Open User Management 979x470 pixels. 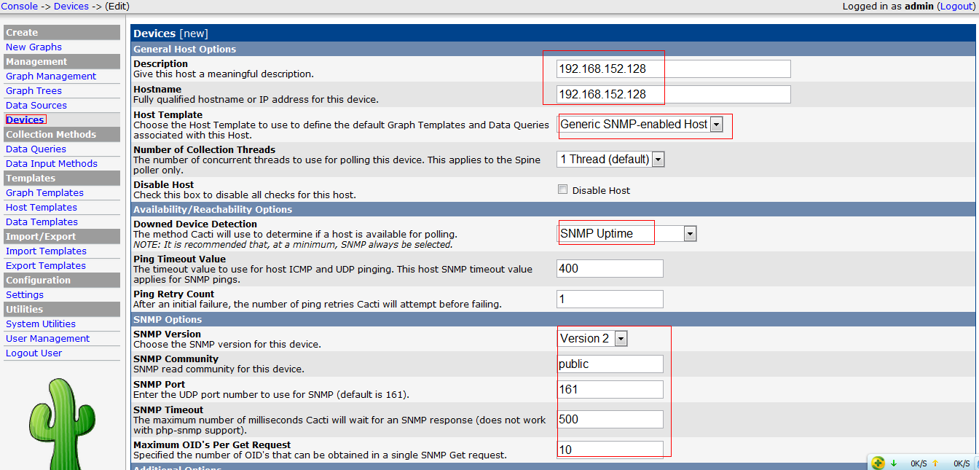tap(48, 339)
